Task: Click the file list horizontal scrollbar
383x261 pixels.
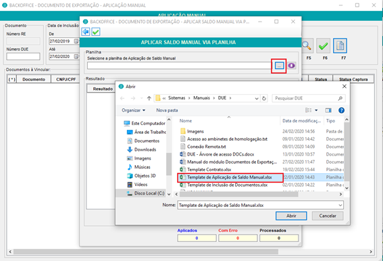Action: 238,194
